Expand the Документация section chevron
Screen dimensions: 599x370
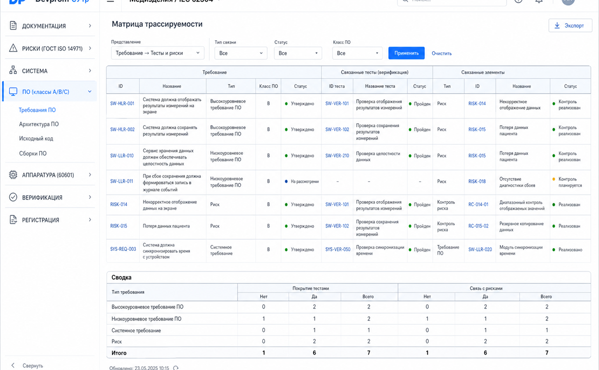(90, 26)
